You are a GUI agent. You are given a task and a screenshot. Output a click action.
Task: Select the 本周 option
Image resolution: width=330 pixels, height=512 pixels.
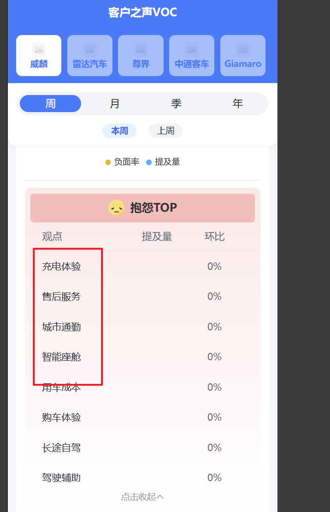click(120, 131)
